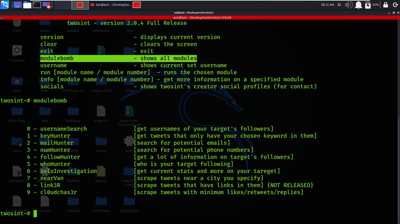Lock the screen with the padlock icon
The width and height of the screenshot is (400, 224).
click(x=386, y=4)
